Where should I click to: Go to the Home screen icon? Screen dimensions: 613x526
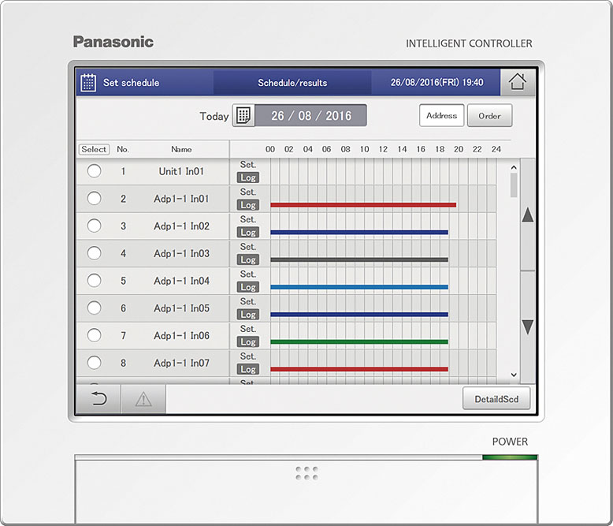pyautogui.click(x=517, y=82)
